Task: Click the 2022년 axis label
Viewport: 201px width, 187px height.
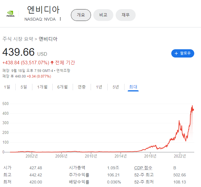Action: point(180,156)
